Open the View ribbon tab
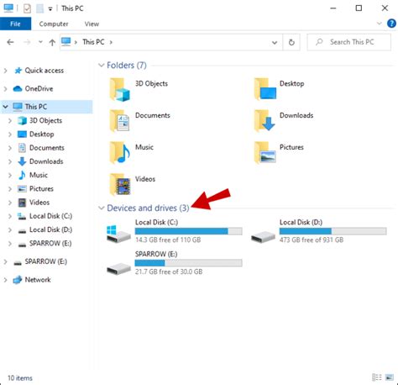 tap(92, 24)
